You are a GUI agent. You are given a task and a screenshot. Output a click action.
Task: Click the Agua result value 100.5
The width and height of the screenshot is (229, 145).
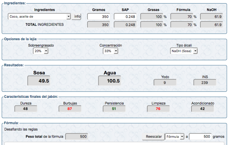pyautogui.click(x=109, y=81)
